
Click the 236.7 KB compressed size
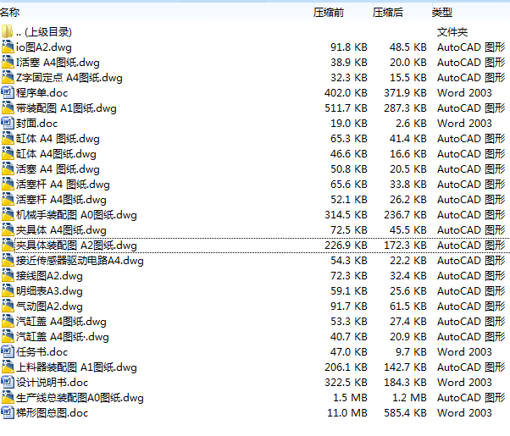coord(405,215)
